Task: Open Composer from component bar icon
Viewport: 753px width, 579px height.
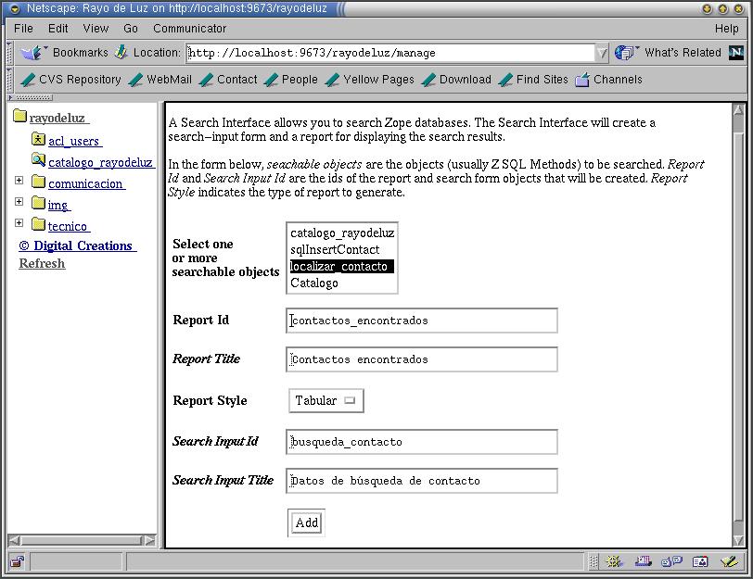Action: point(729,560)
